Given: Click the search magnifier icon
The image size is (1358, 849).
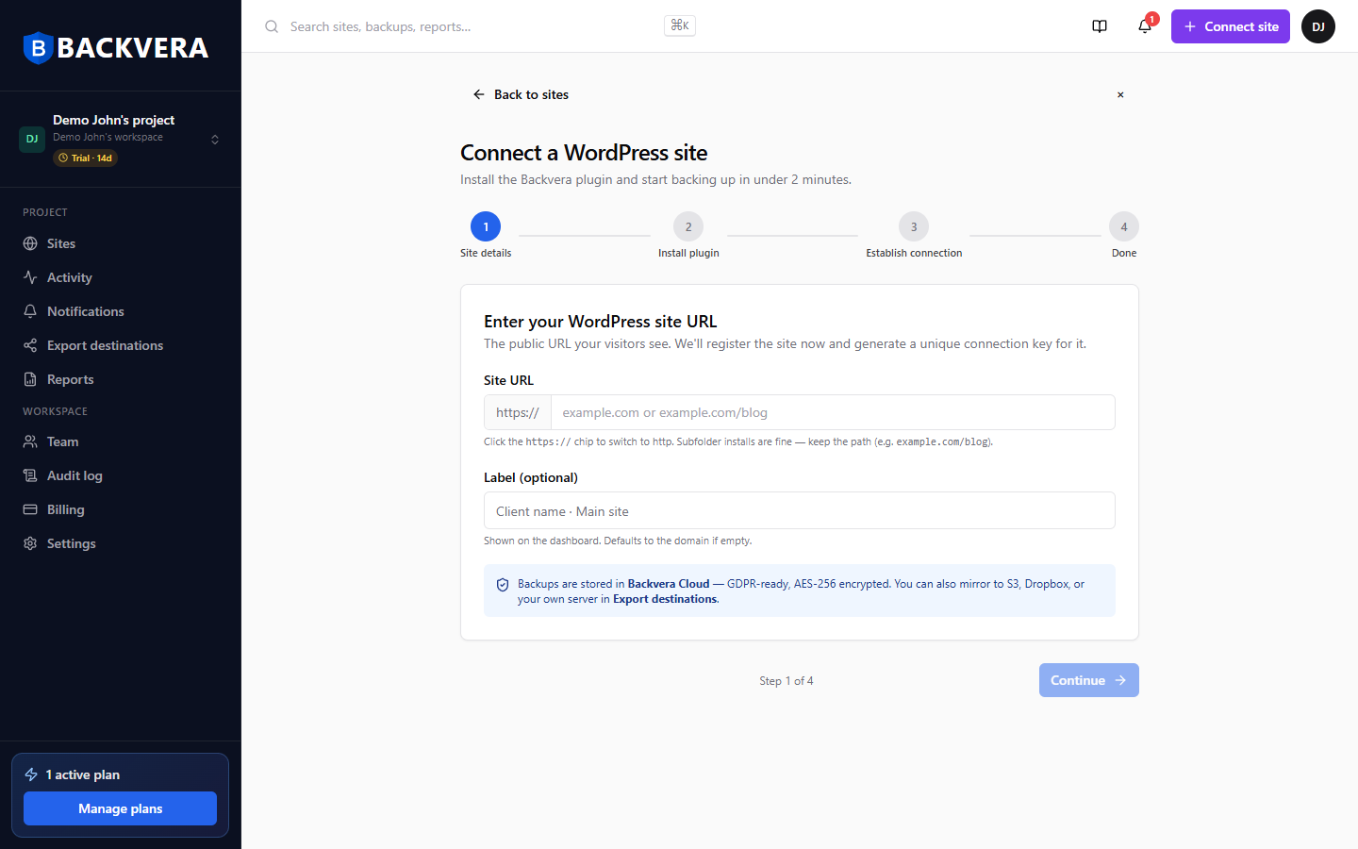Looking at the screenshot, I should coord(272,26).
